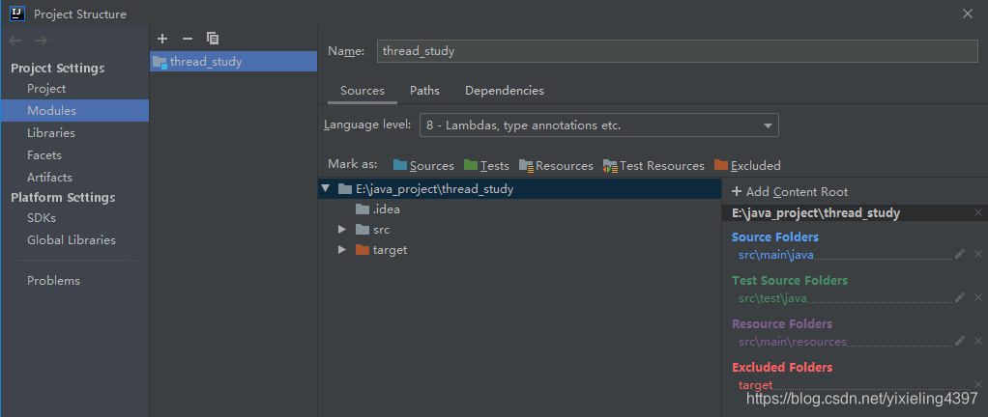
Task: Switch to Sources tab
Action: (x=363, y=91)
